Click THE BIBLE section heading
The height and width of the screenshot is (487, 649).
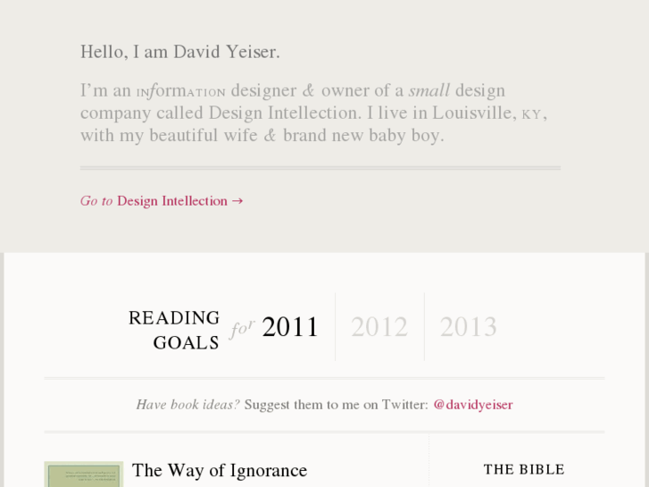tap(524, 469)
